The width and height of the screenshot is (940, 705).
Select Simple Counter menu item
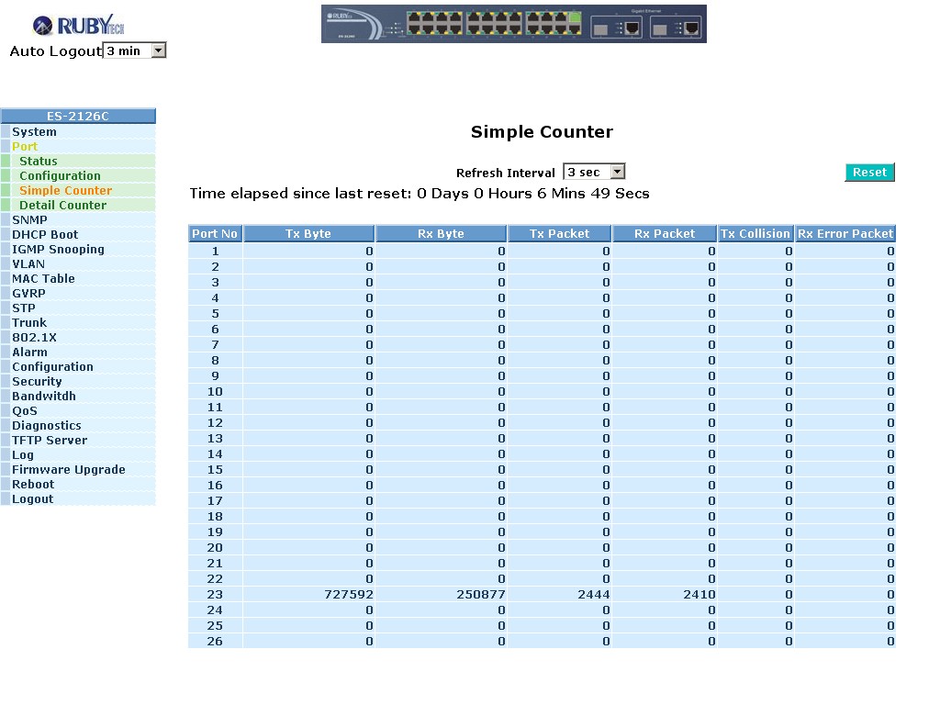(66, 191)
